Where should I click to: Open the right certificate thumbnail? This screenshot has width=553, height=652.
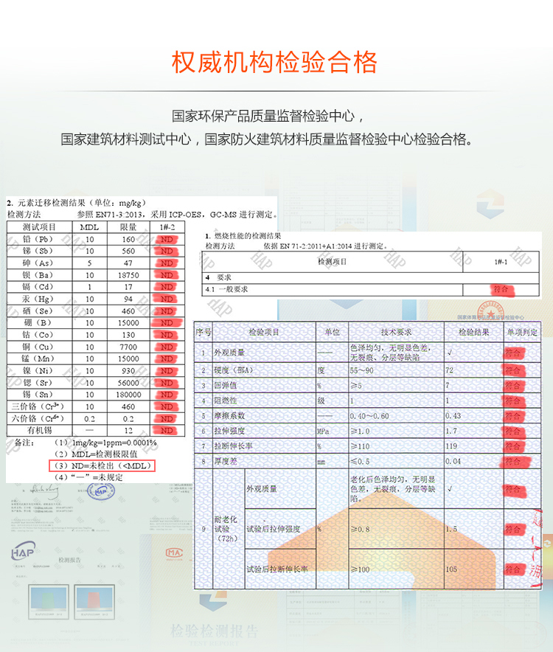click(x=94, y=602)
